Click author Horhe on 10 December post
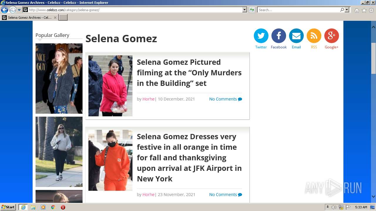This screenshot has height=211, width=376. coord(148,99)
